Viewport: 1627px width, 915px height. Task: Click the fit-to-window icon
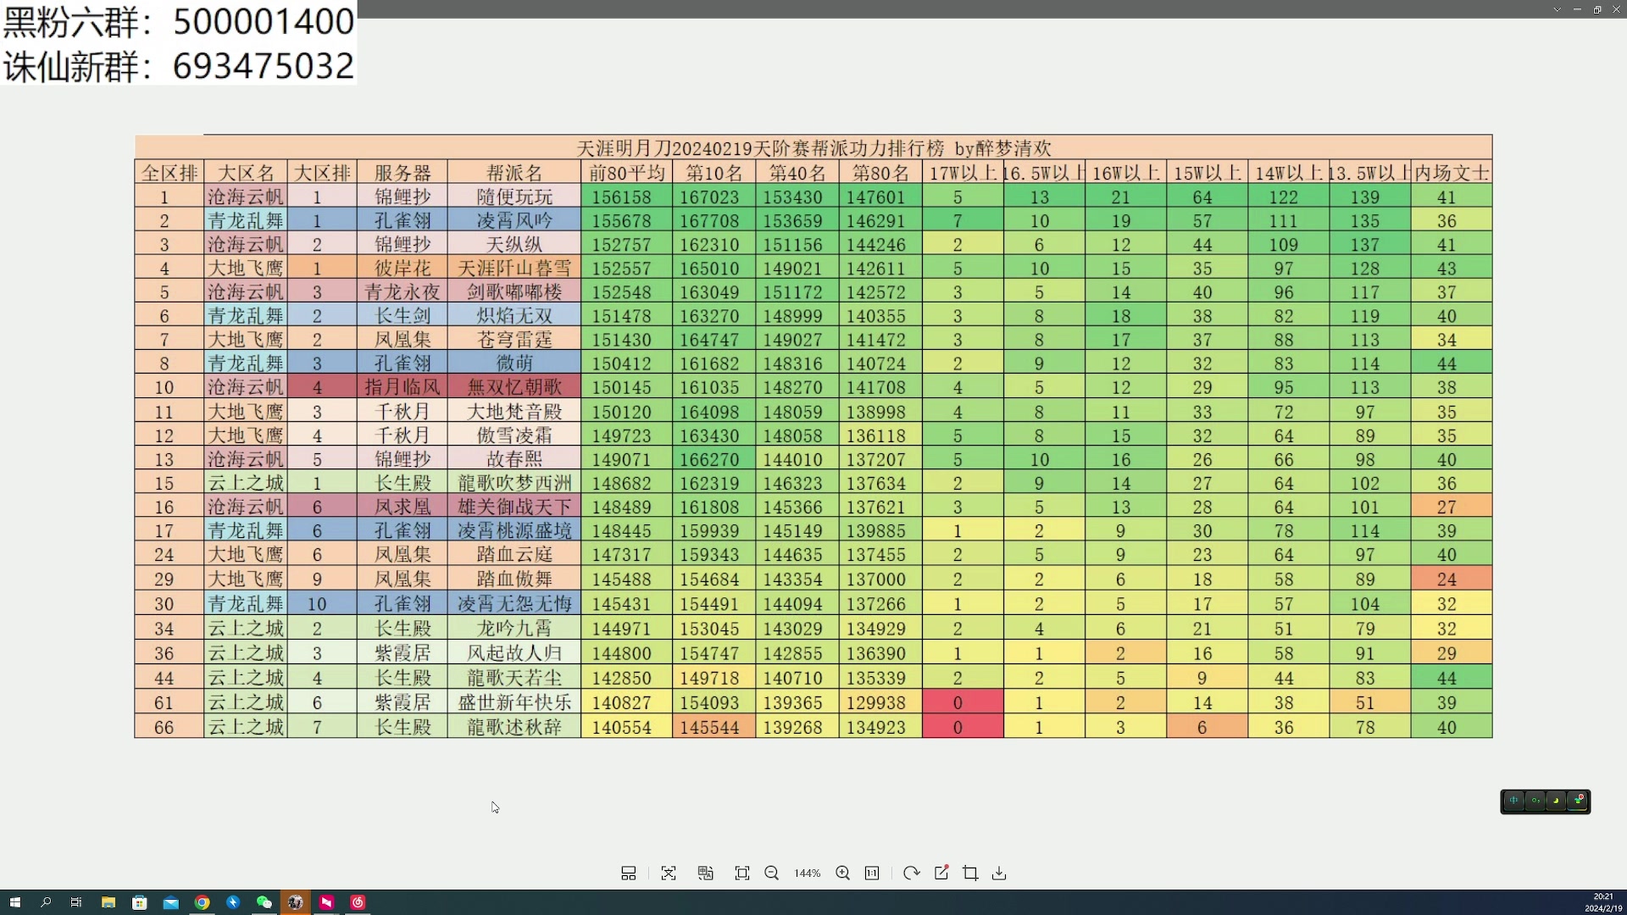tap(742, 873)
